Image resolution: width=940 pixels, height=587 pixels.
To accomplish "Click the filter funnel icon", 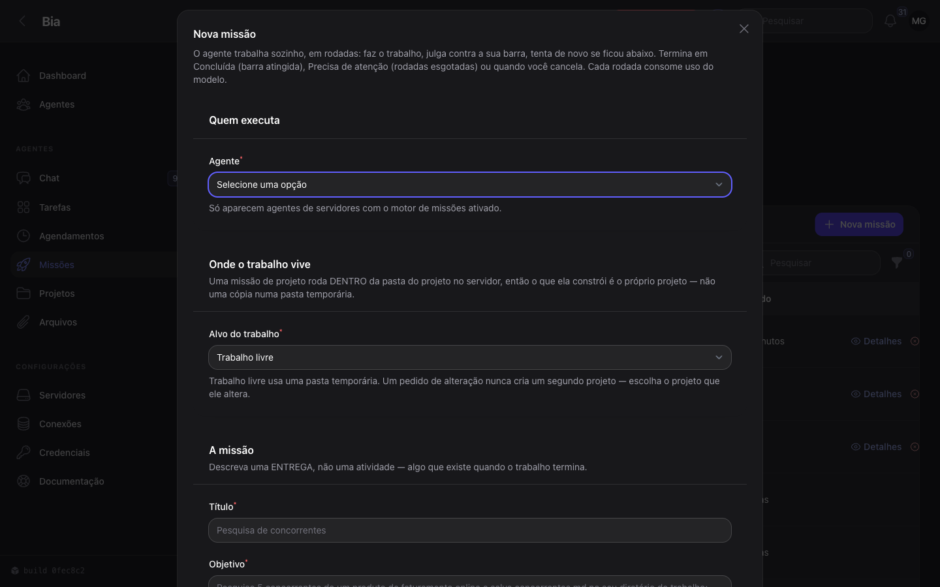I will point(897,263).
